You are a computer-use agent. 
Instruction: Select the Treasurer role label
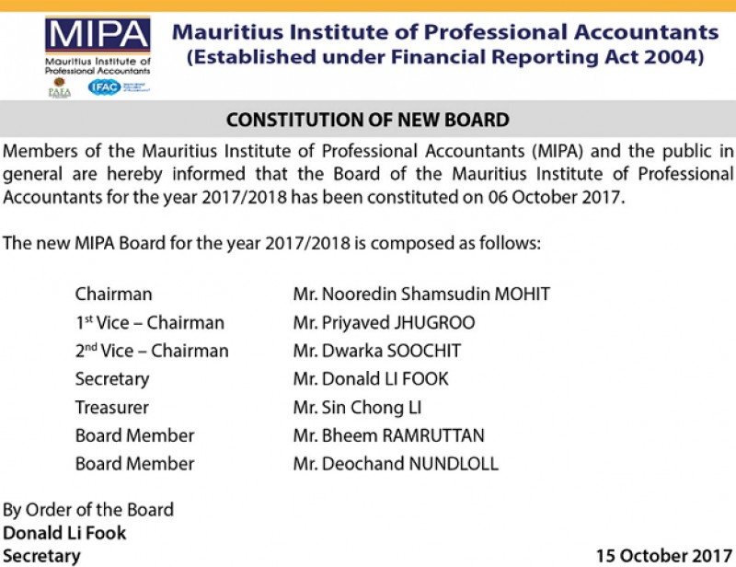111,407
